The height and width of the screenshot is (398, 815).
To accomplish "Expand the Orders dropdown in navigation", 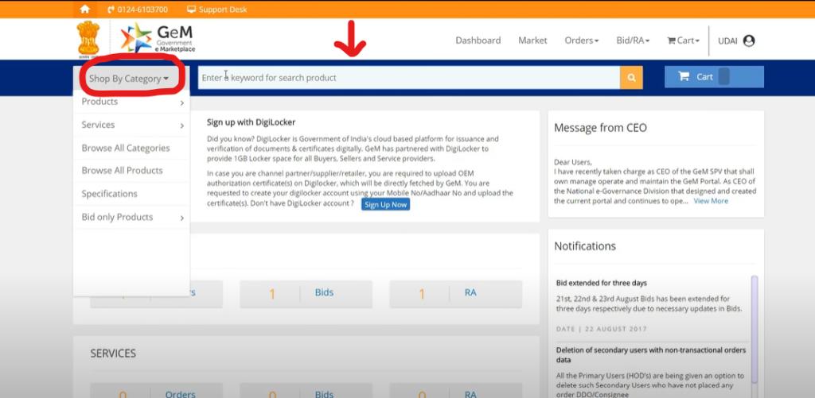I will (582, 41).
